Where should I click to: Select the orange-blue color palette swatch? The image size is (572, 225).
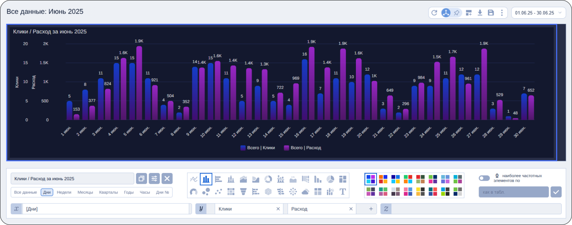(383, 179)
